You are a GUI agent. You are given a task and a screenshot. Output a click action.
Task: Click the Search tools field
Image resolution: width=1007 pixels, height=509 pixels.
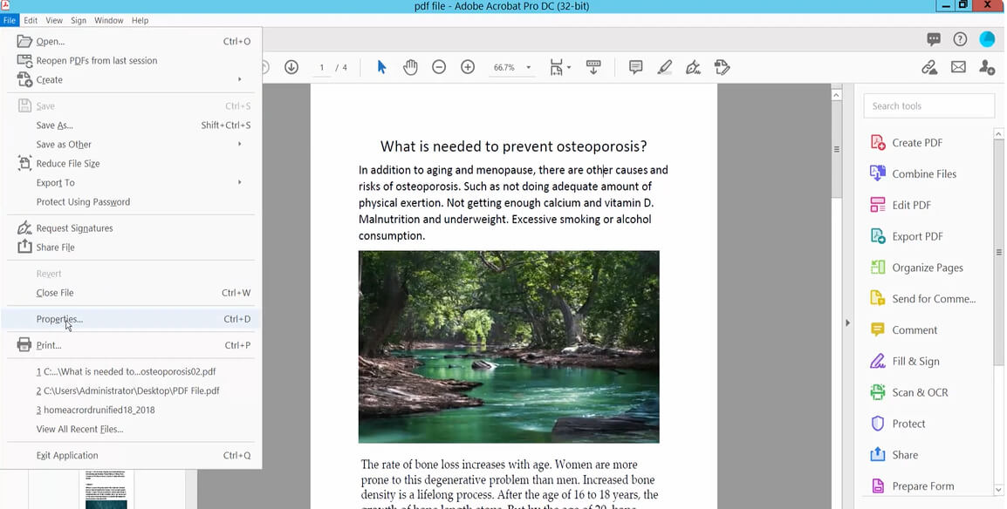[929, 106]
